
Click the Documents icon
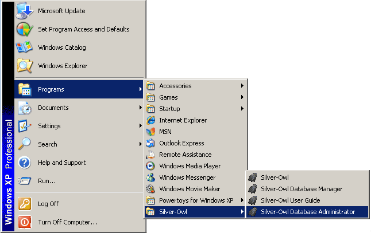pyautogui.click(x=25, y=108)
